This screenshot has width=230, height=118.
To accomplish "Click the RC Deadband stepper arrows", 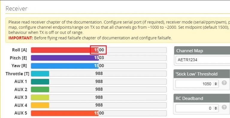I will point(216,108).
